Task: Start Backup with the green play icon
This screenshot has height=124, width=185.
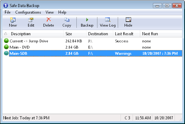Action: [87, 20]
